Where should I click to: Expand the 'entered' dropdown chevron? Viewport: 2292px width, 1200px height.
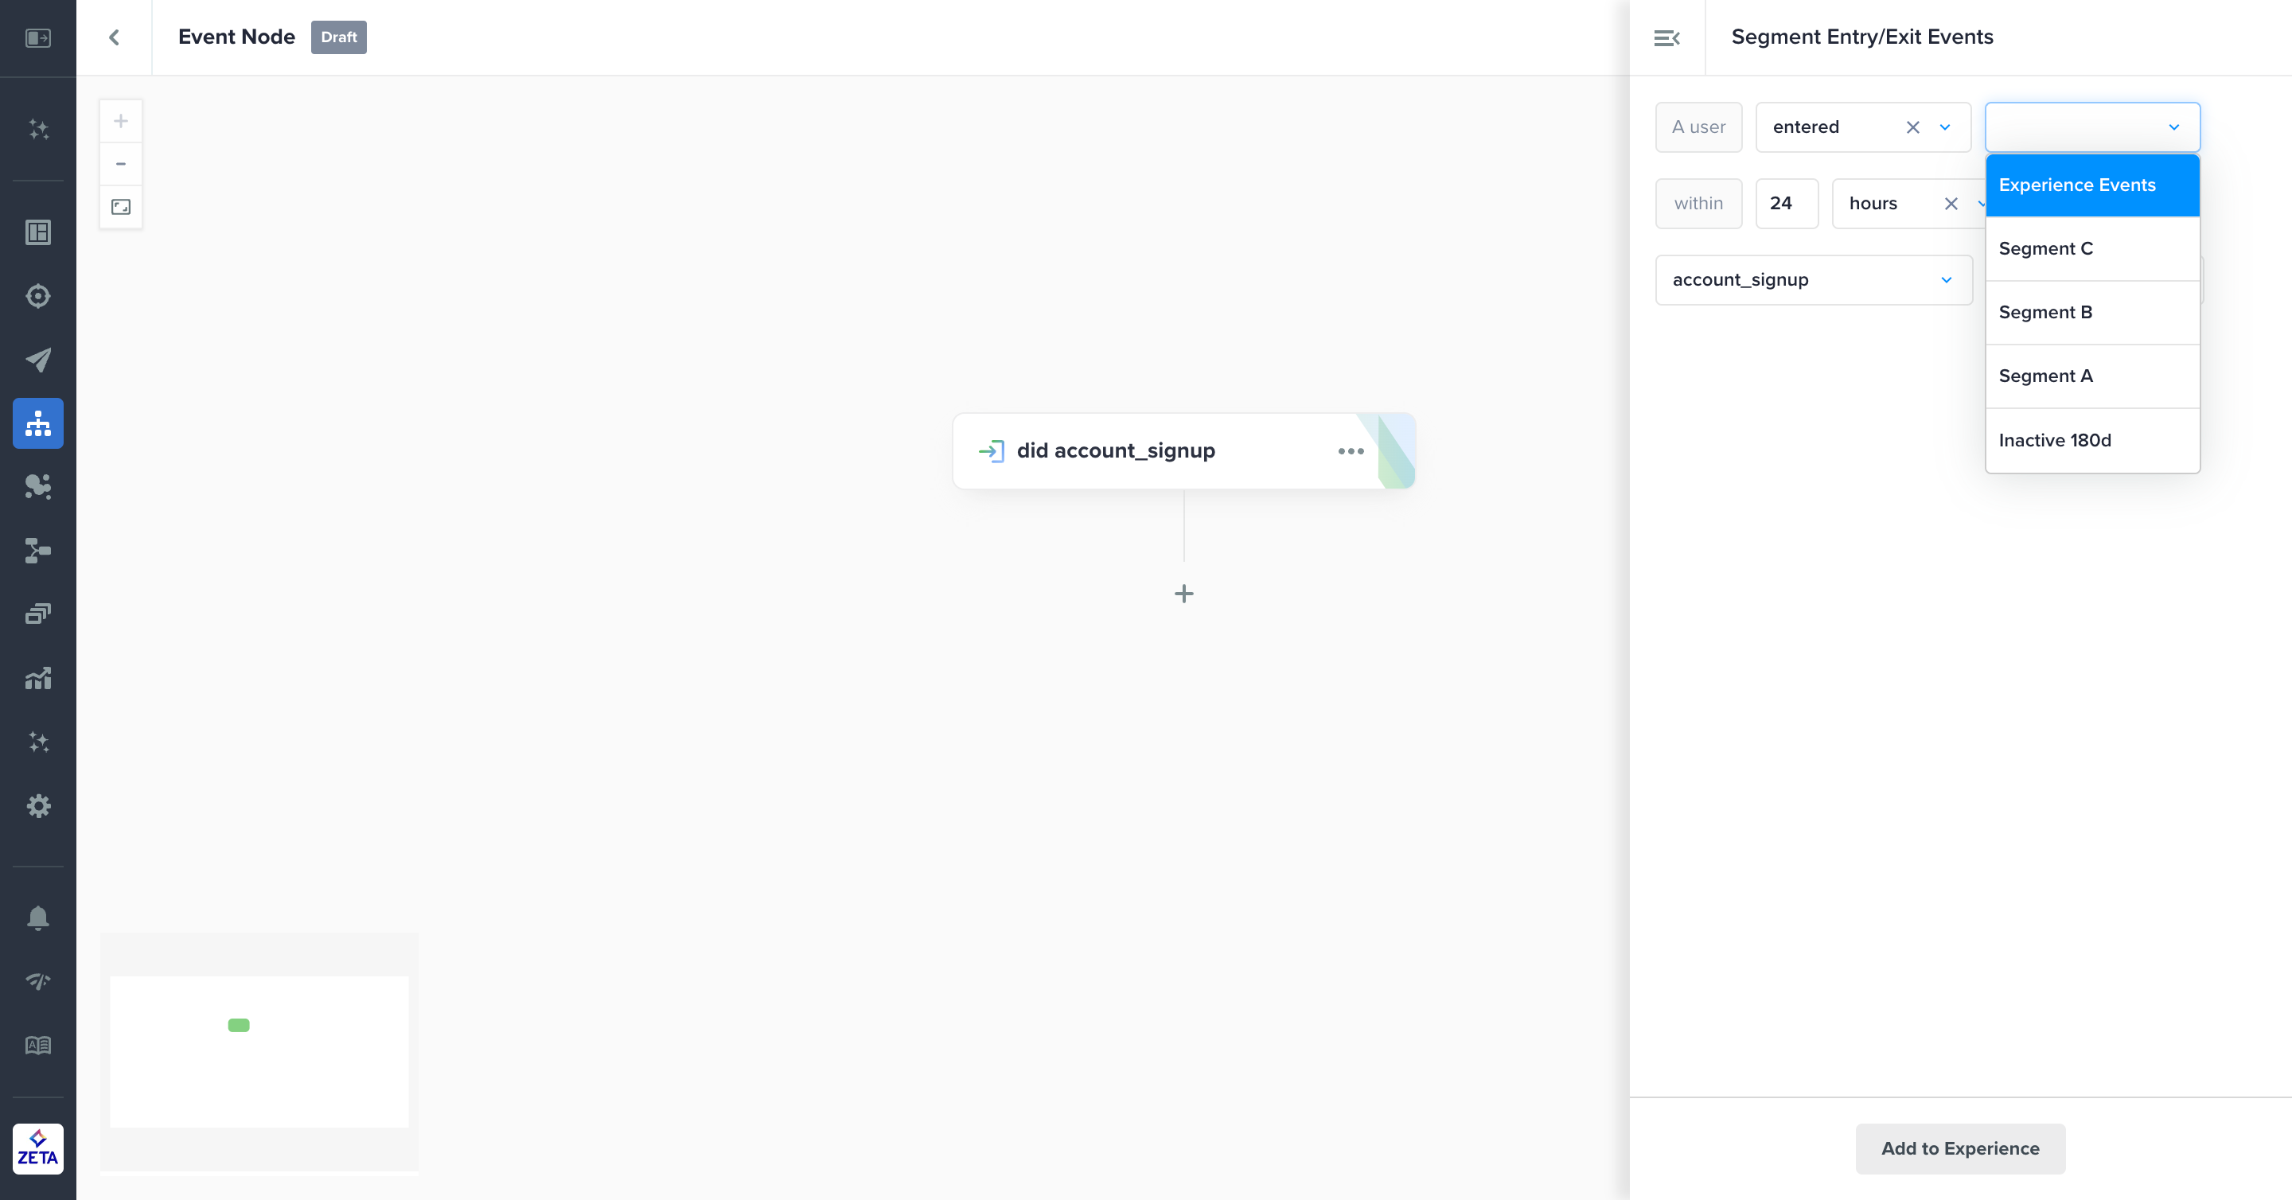[1945, 127]
